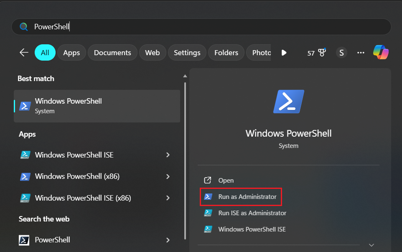The image size is (402, 252).
Task: Open the three-dots options menu
Action: point(361,52)
